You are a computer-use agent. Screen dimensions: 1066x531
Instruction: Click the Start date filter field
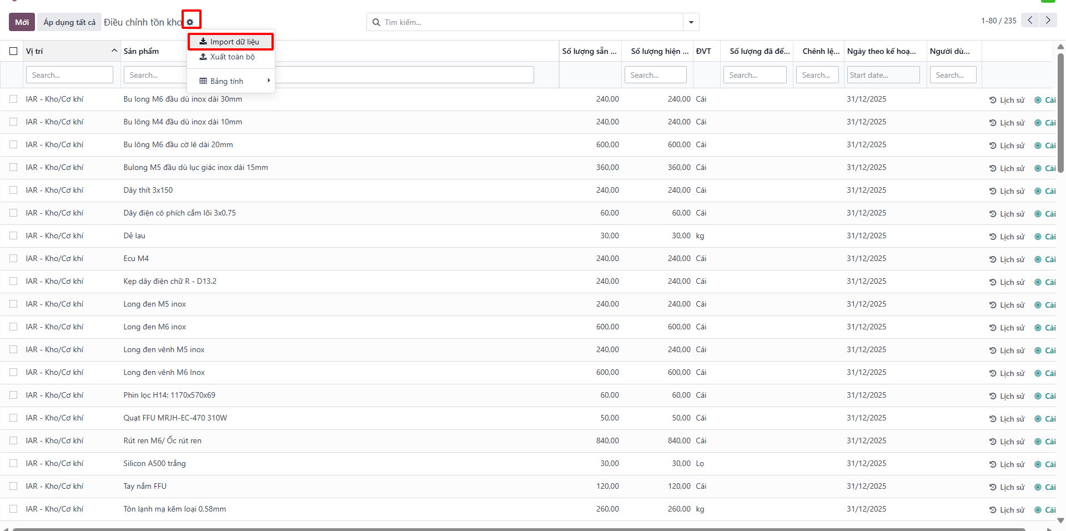[883, 75]
